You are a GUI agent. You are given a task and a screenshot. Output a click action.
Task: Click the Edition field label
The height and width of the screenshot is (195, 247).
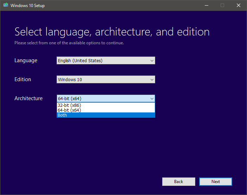(23, 79)
